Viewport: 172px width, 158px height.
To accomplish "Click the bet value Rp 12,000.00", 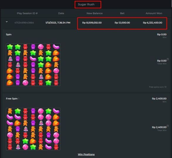I will coord(122,23).
